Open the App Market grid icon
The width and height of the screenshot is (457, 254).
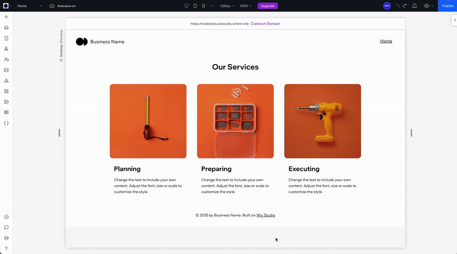pos(6,91)
